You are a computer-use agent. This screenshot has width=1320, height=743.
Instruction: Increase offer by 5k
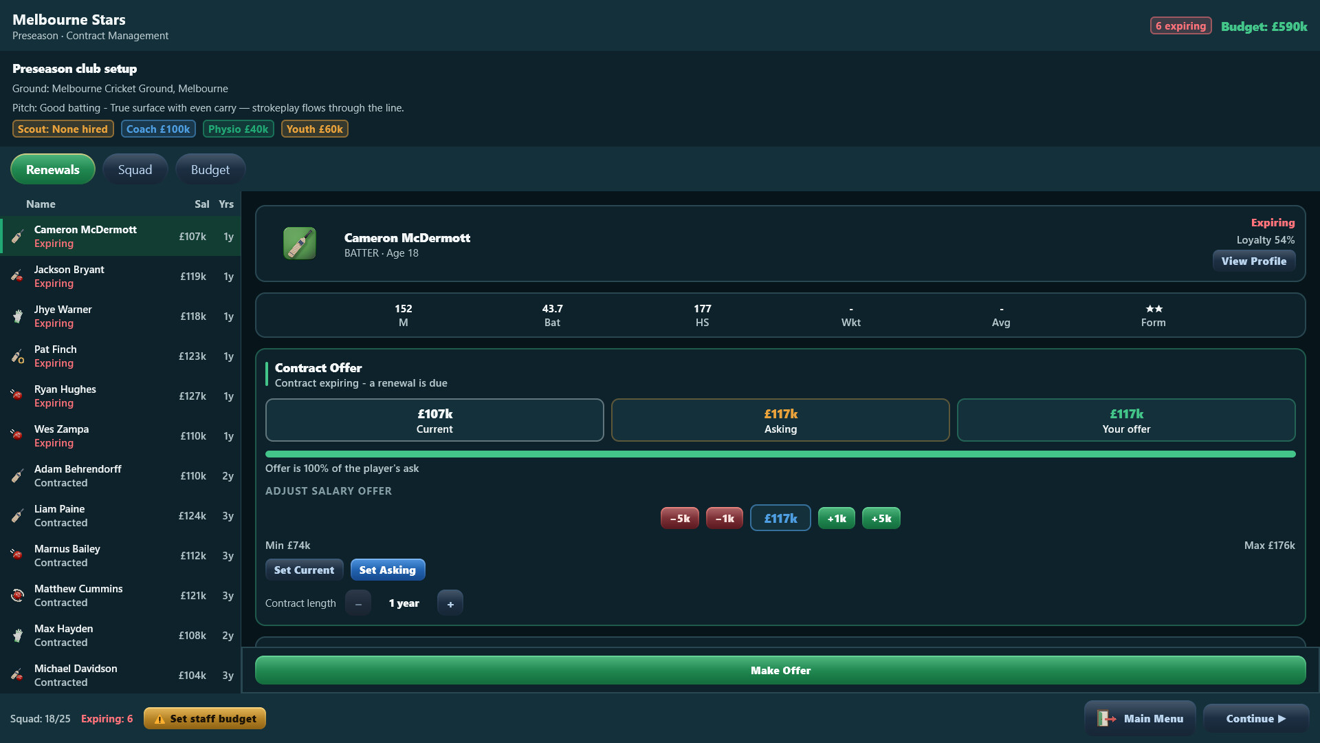[x=881, y=519]
